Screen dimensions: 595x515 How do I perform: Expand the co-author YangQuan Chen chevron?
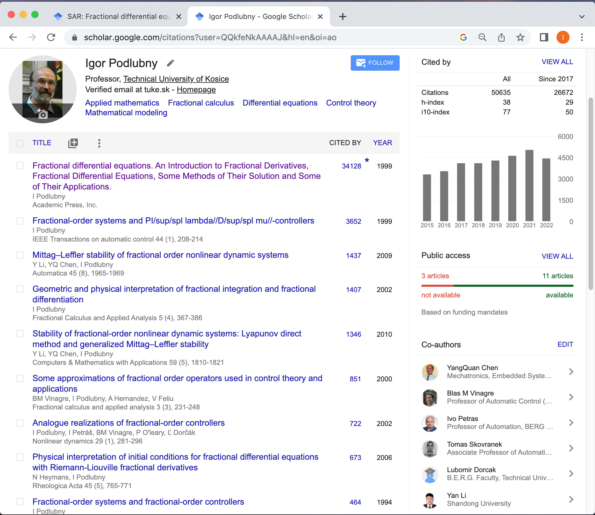coord(571,372)
